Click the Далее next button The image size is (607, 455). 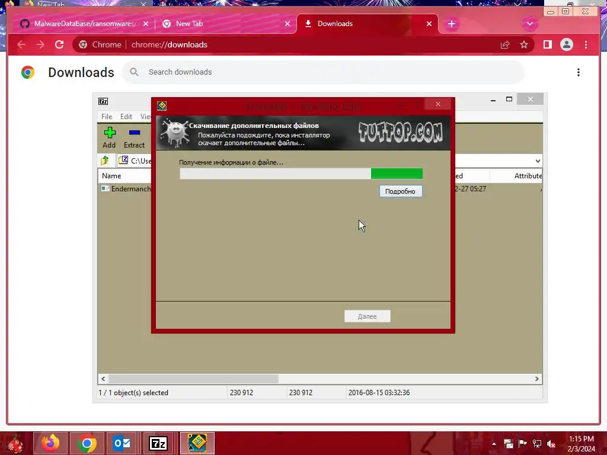pos(368,316)
